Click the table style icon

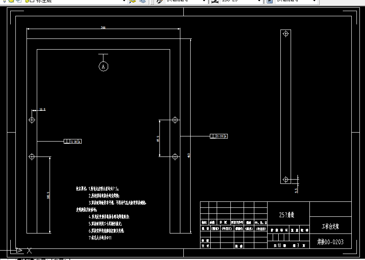270,1
